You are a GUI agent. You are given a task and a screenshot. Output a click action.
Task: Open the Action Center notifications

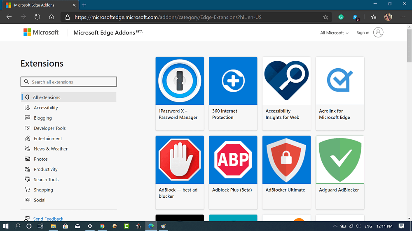(x=401, y=226)
